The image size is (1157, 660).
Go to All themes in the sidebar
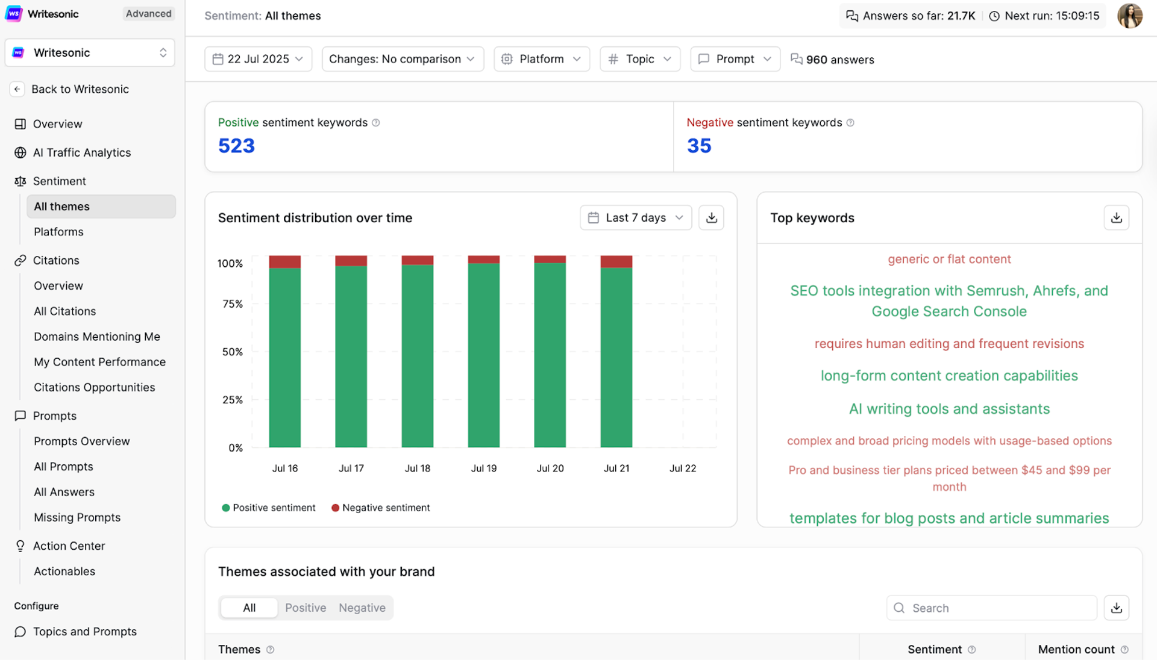[101, 207]
